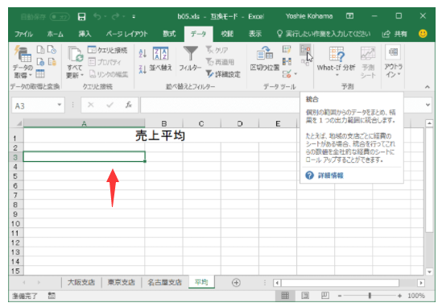
Task: Click the Remove Duplicates icon
Action: [x=287, y=61]
